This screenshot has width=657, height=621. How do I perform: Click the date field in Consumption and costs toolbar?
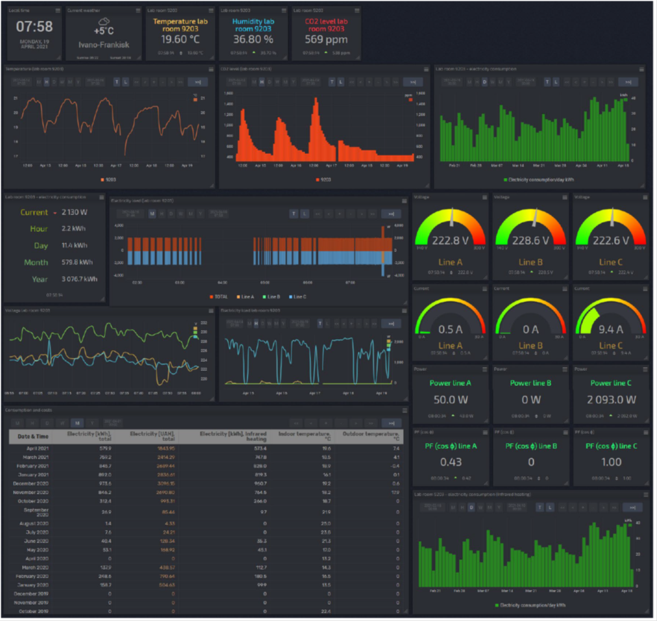113,423
